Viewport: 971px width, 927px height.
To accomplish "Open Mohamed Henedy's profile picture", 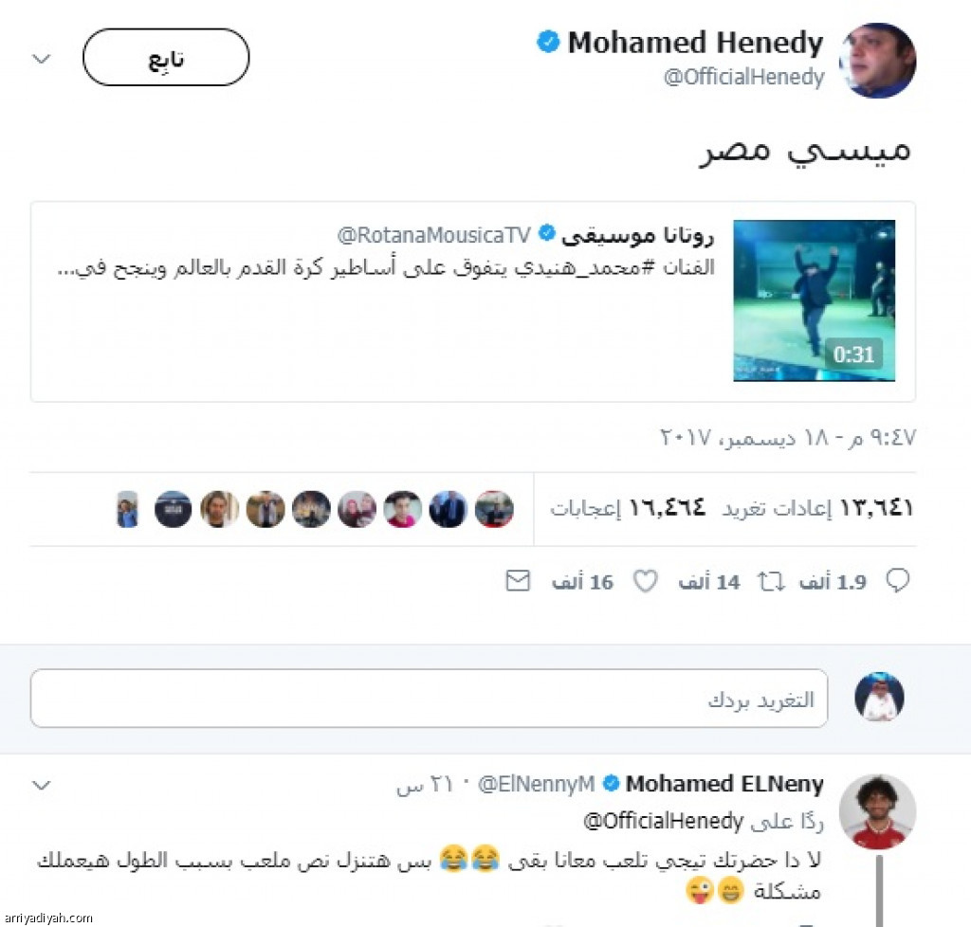I will pyautogui.click(x=877, y=60).
